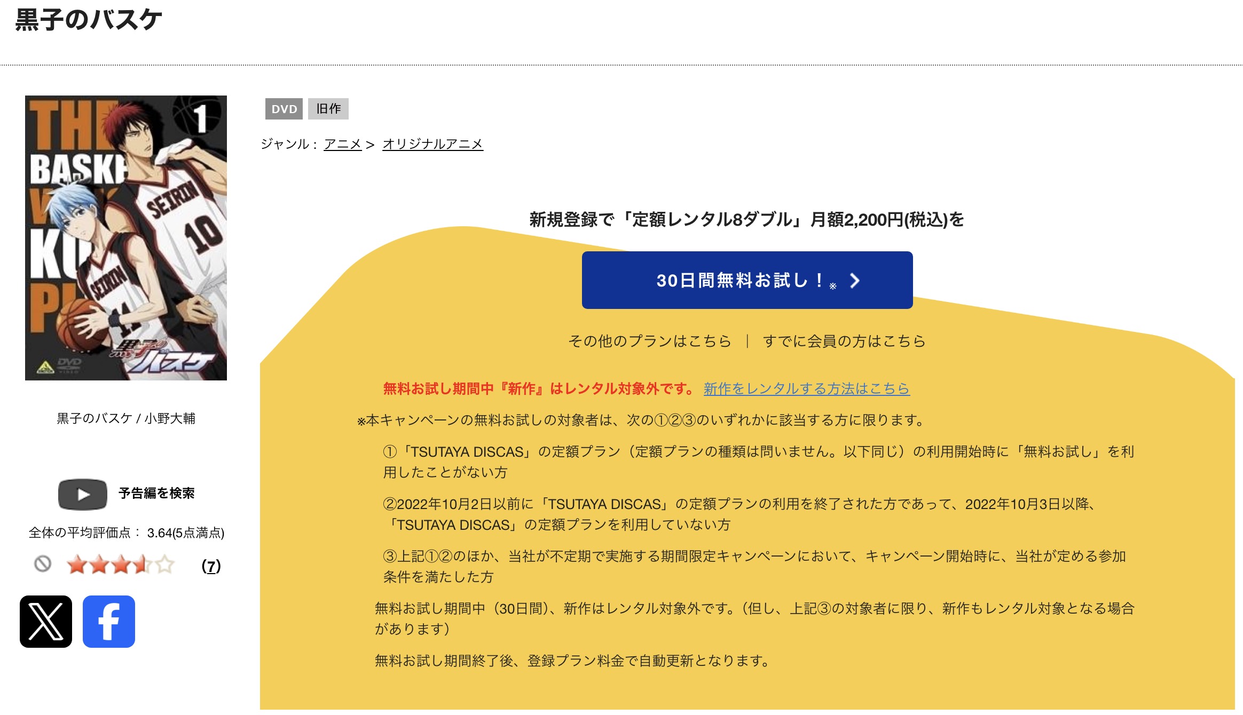
Task: Click the 新規登録で定額レンタル8ダブル headline
Action: pyautogui.click(x=747, y=219)
